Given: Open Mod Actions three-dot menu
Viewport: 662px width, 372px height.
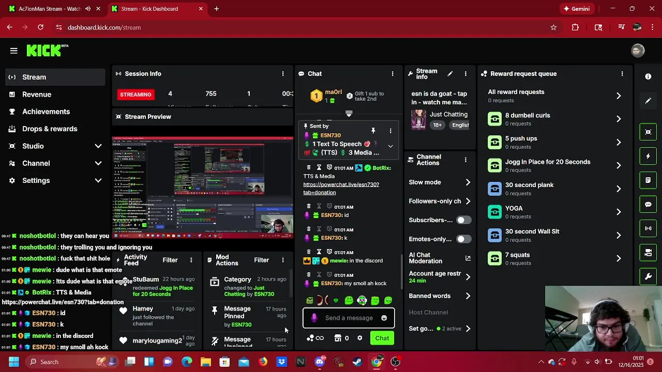Looking at the screenshot, I should pos(283,260).
